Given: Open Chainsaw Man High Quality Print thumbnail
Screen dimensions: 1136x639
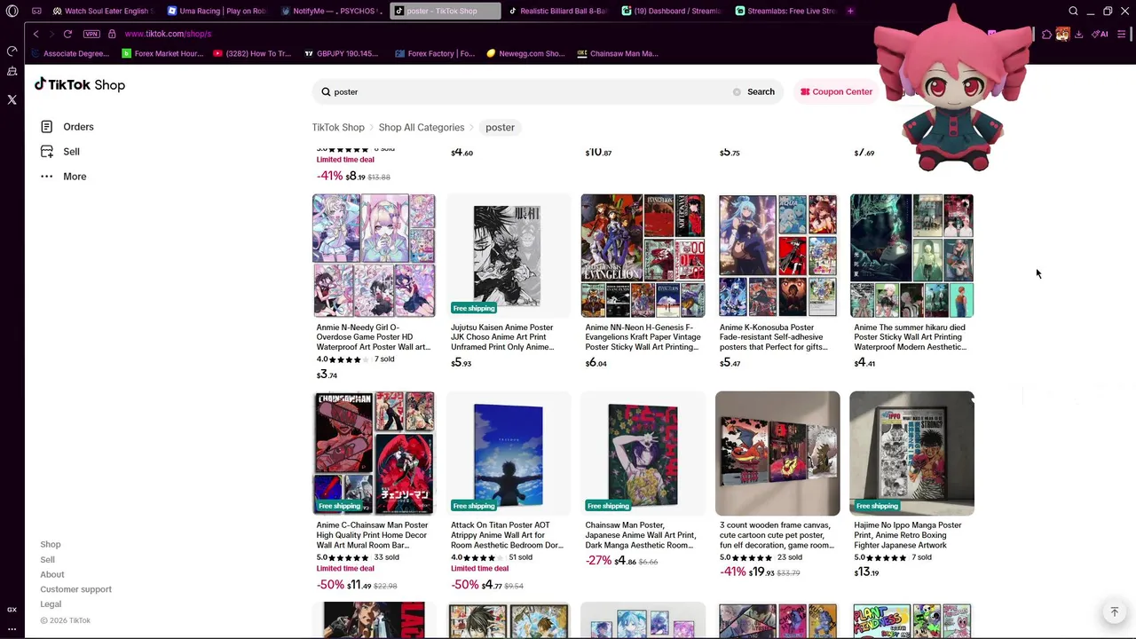Looking at the screenshot, I should tap(374, 454).
